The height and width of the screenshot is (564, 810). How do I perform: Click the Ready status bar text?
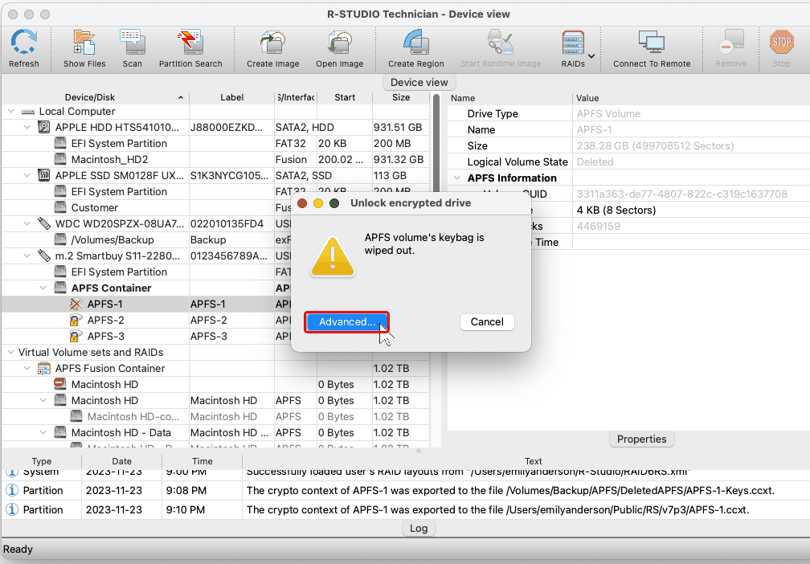(18, 549)
